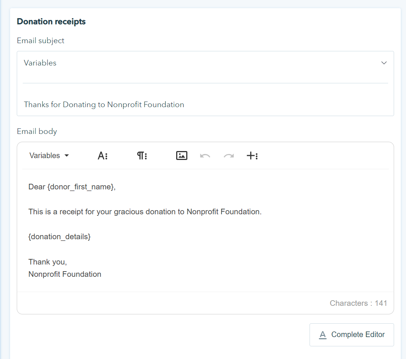This screenshot has height=359, width=406.
Task: Click the Donation receipts heading
Action: click(51, 22)
